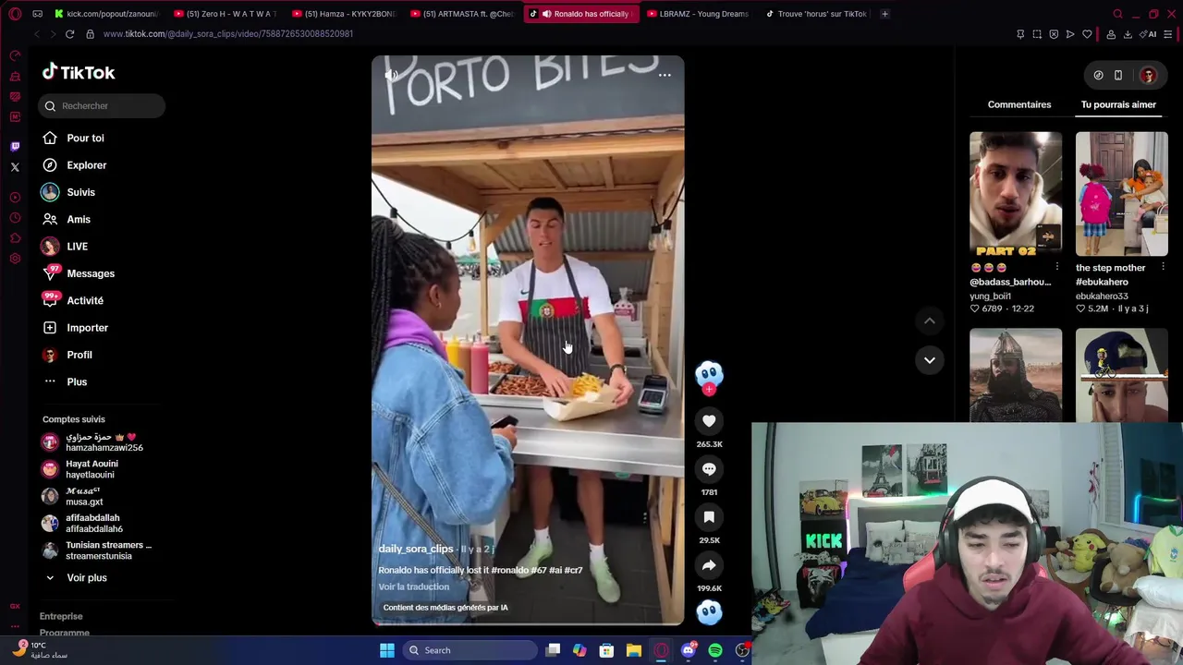Click #ronaldo hashtag in caption
This screenshot has width=1183, height=665.
[x=508, y=570]
